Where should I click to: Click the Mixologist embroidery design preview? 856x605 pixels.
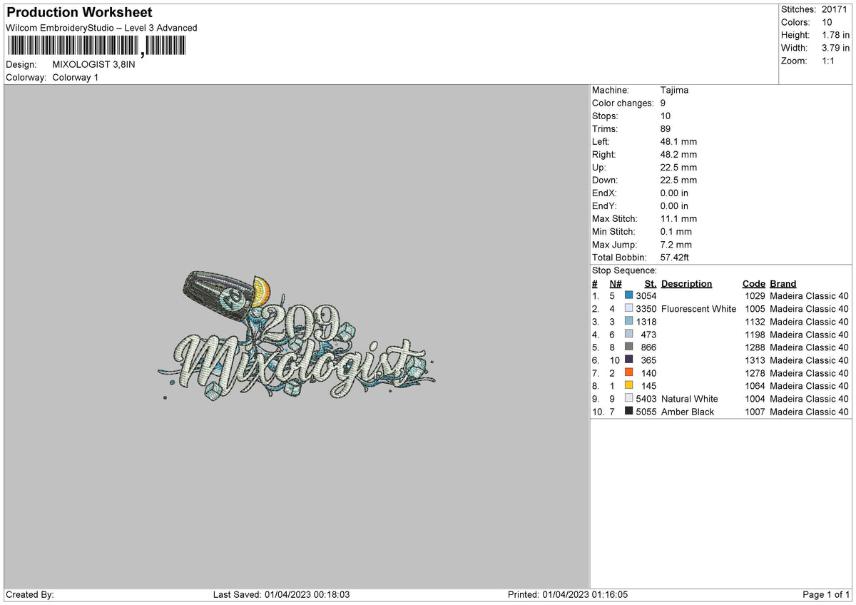click(x=297, y=335)
